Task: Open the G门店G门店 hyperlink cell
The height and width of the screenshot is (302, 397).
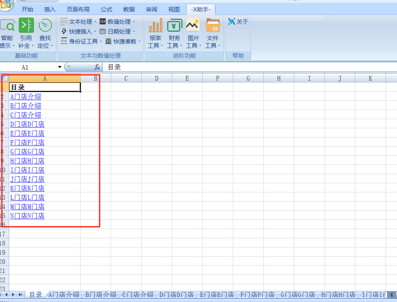Action: 27,151
